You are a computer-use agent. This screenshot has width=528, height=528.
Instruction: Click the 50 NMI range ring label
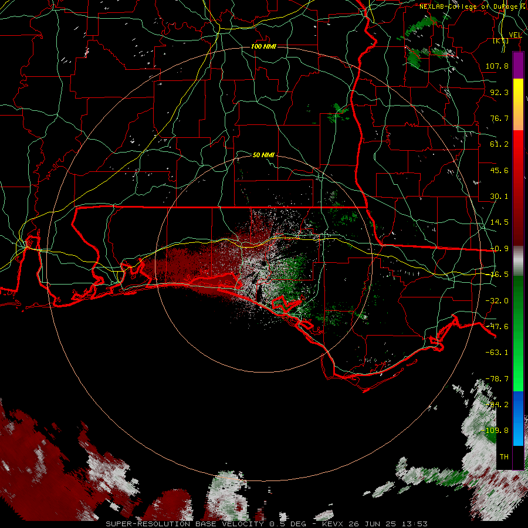click(x=263, y=155)
